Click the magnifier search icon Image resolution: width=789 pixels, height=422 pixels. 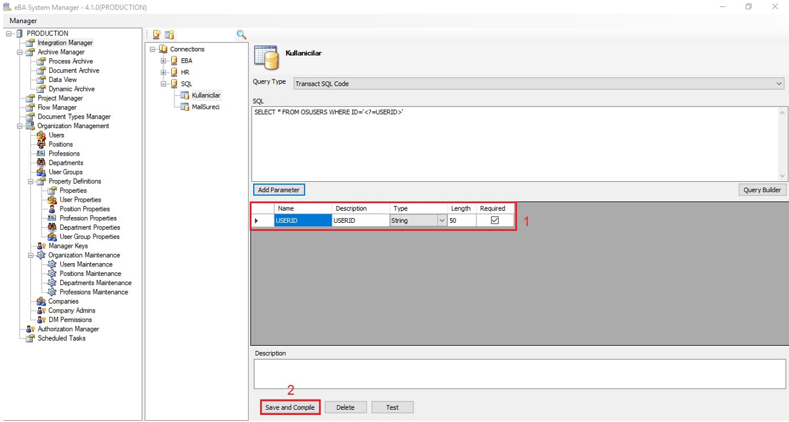click(241, 35)
